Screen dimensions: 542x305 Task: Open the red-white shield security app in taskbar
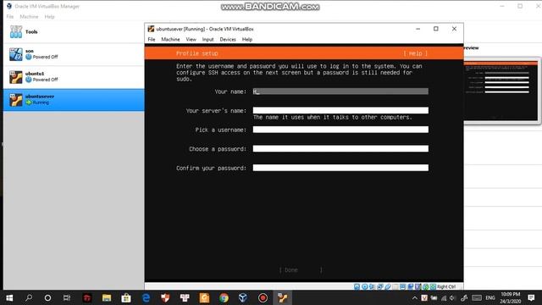[165, 297]
